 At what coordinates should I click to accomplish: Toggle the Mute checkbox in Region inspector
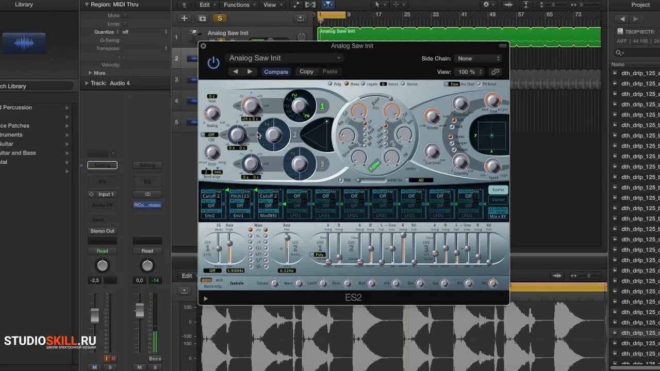coord(125,15)
